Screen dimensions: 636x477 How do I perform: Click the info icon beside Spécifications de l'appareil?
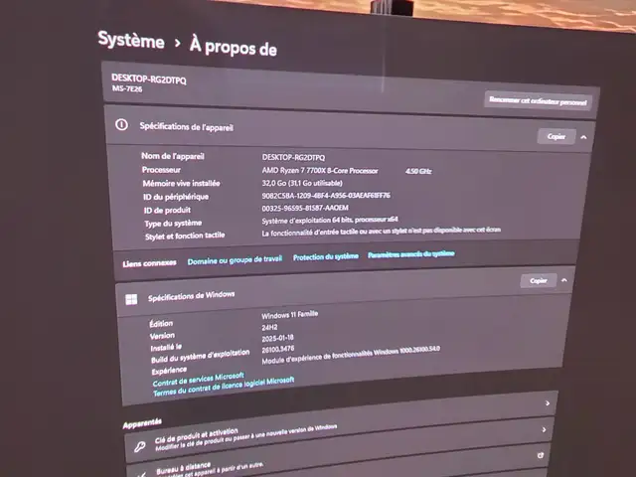[121, 124]
